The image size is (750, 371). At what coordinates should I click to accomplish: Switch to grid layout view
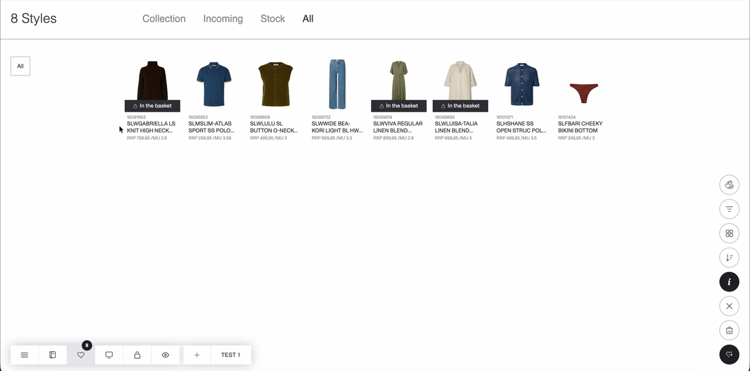(x=729, y=233)
